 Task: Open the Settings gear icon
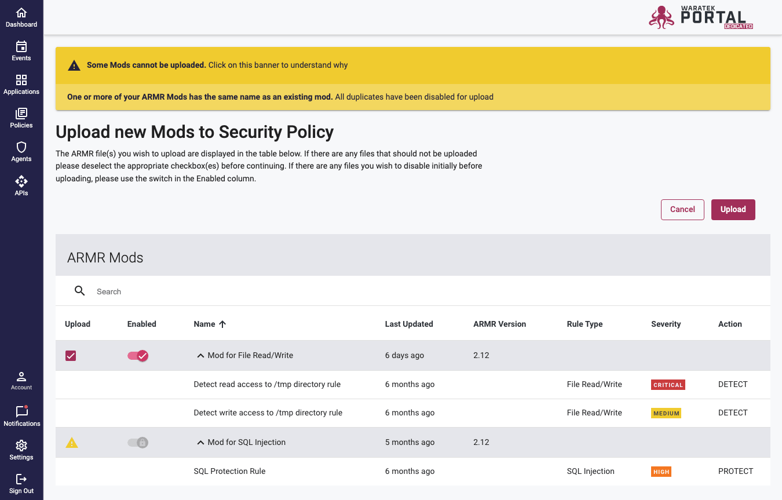(x=21, y=446)
